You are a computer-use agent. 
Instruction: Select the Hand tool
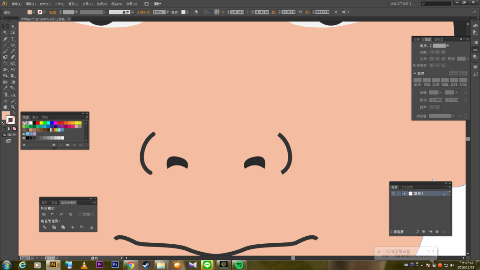pos(5,107)
